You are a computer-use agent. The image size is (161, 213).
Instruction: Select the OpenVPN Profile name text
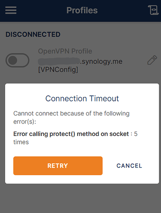point(65,51)
